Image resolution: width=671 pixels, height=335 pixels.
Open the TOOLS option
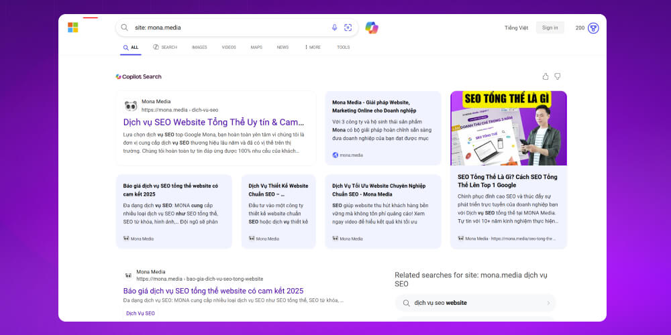(343, 48)
